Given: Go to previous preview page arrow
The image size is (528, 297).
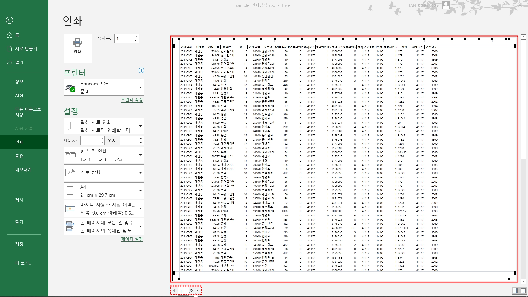Looking at the screenshot, I should coord(174,290).
